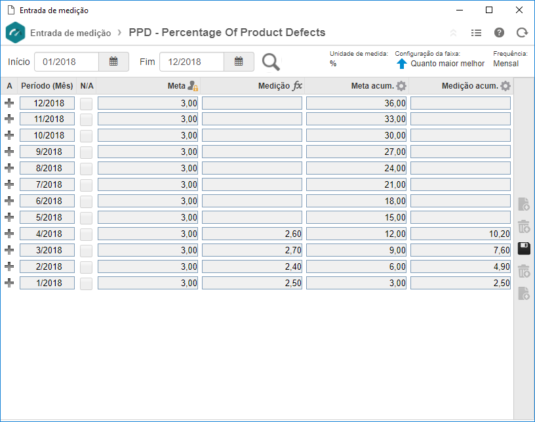
Task: Open the Fim date calendar picker
Action: [x=239, y=62]
